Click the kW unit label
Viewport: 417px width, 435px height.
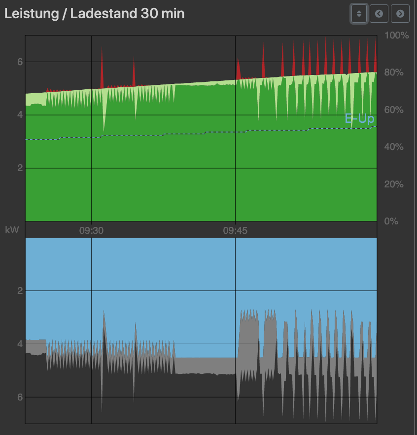click(x=12, y=230)
